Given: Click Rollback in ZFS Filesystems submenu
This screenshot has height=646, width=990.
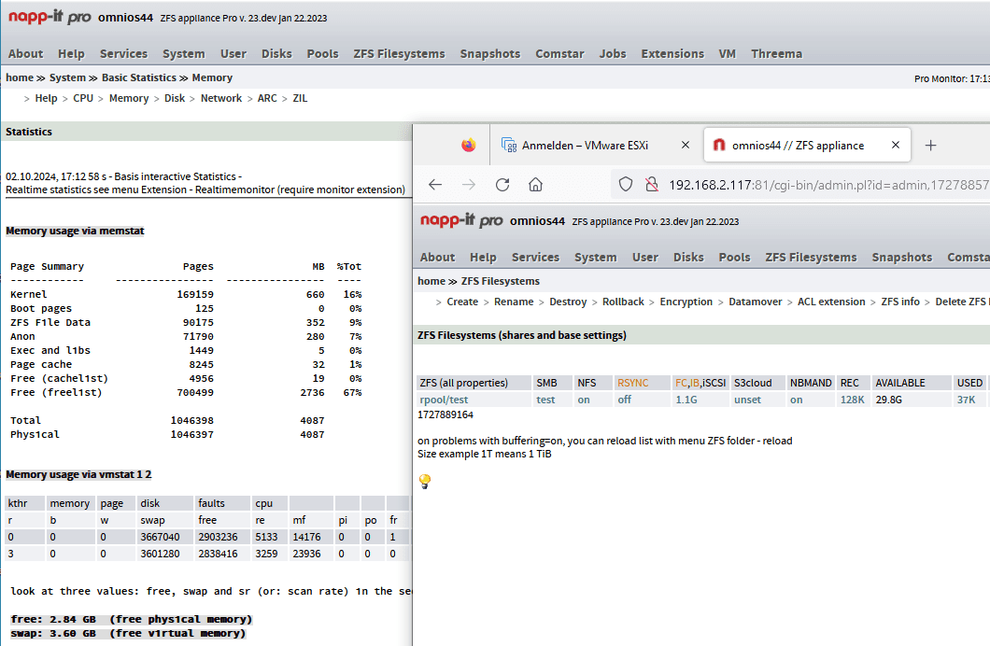Looking at the screenshot, I should click(623, 302).
